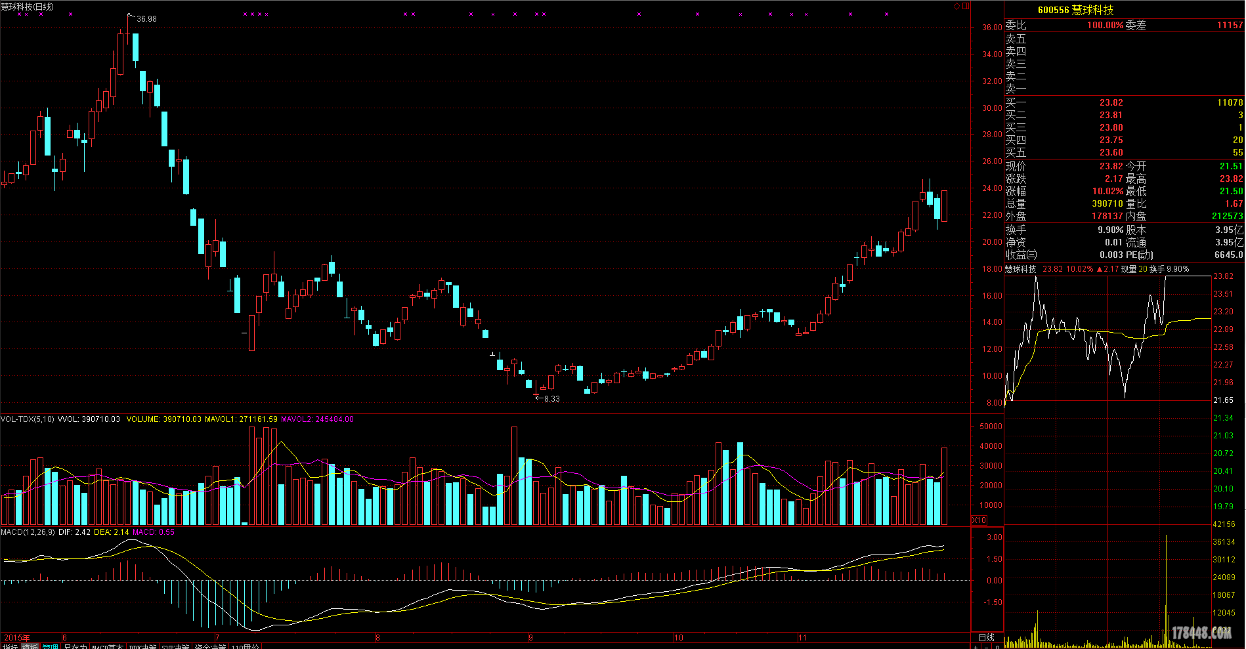Click the 委比 100.00% value

[1105, 25]
